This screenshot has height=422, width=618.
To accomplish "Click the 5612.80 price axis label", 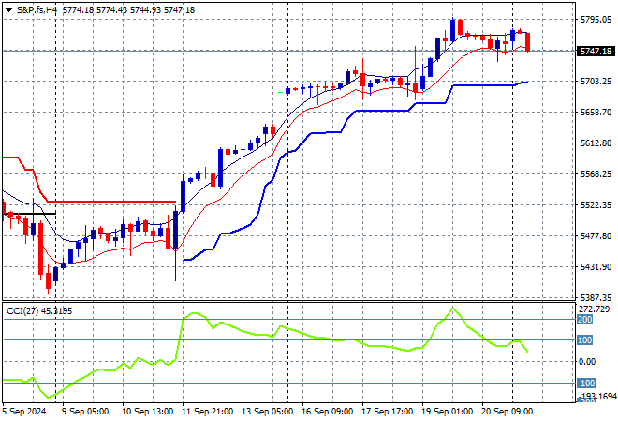I will tap(596, 143).
